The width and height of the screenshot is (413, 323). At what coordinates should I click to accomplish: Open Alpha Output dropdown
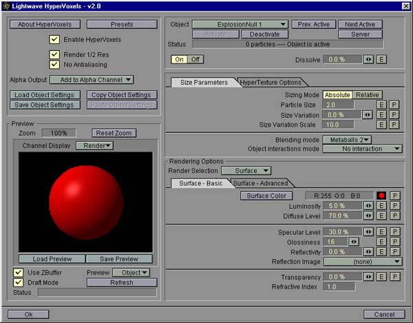pos(92,80)
